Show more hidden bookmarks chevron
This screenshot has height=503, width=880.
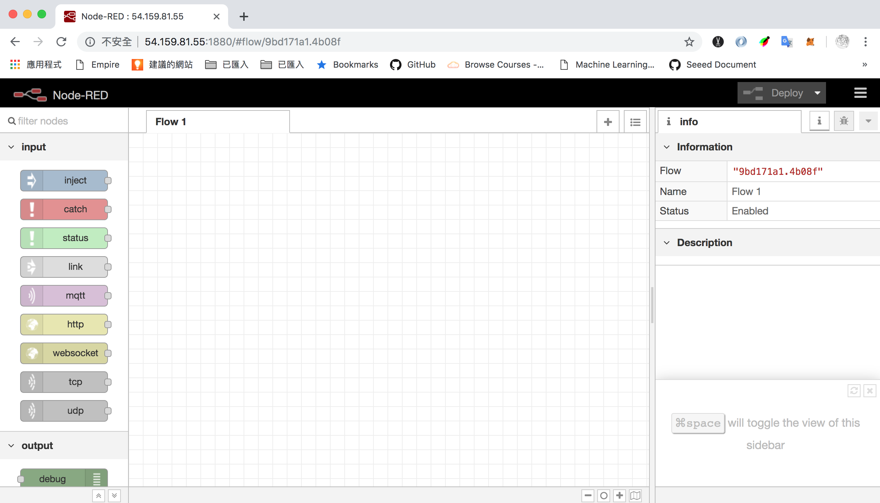pos(865,65)
